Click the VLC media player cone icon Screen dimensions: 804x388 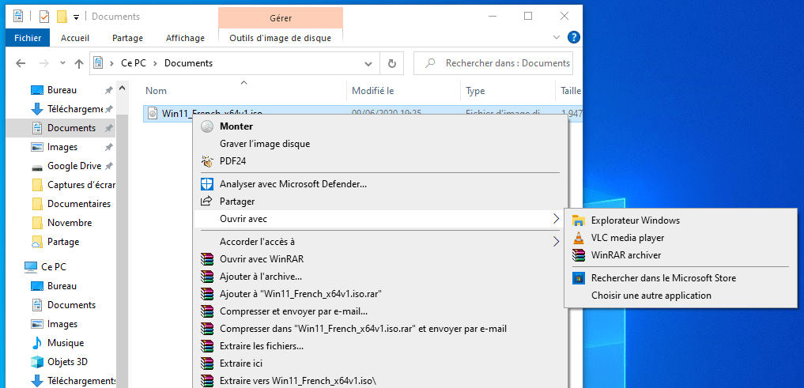[x=579, y=238]
